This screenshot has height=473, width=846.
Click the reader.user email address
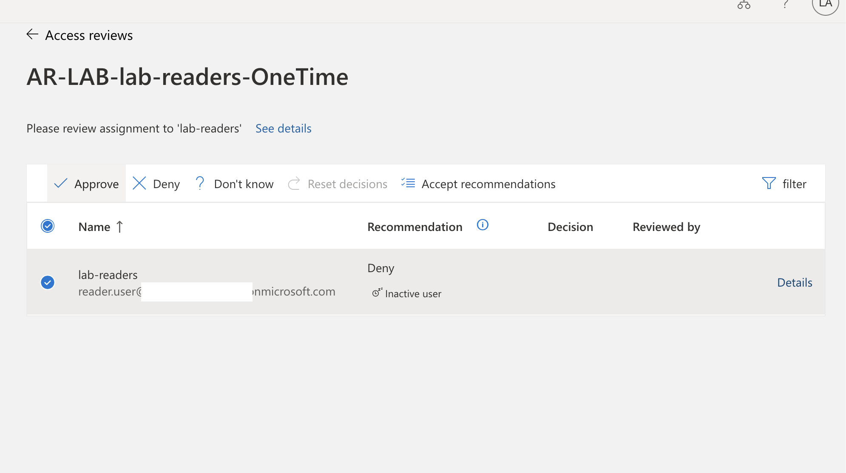tap(207, 292)
